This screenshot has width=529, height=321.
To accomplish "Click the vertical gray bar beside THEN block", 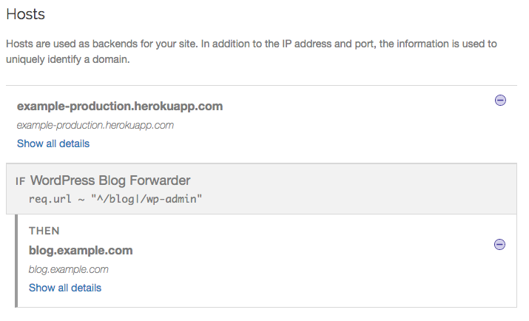I will click(16, 261).
